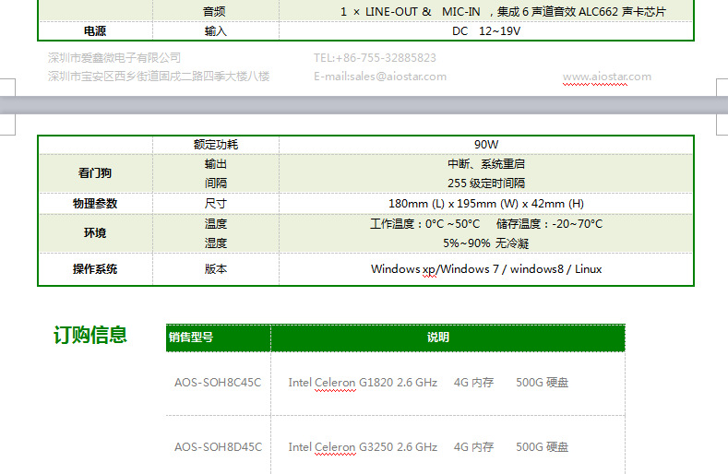Click the 尺寸 cell
Screen dimensions: 728x474
(x=215, y=204)
